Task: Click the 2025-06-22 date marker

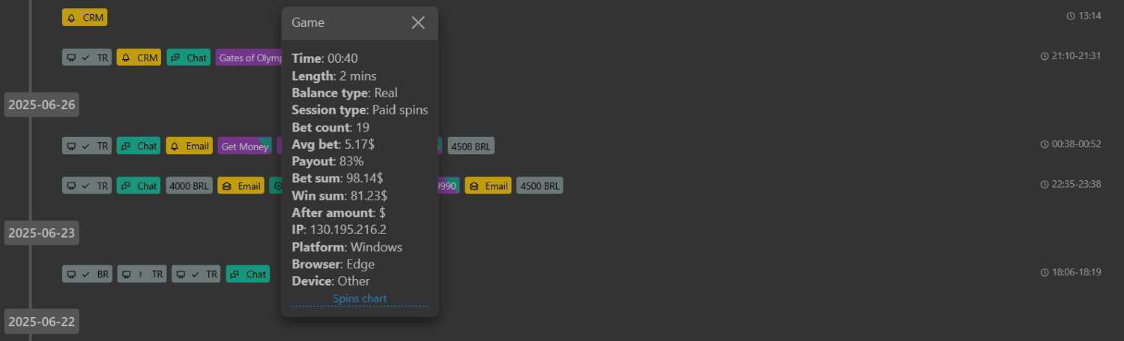Action: (42, 322)
